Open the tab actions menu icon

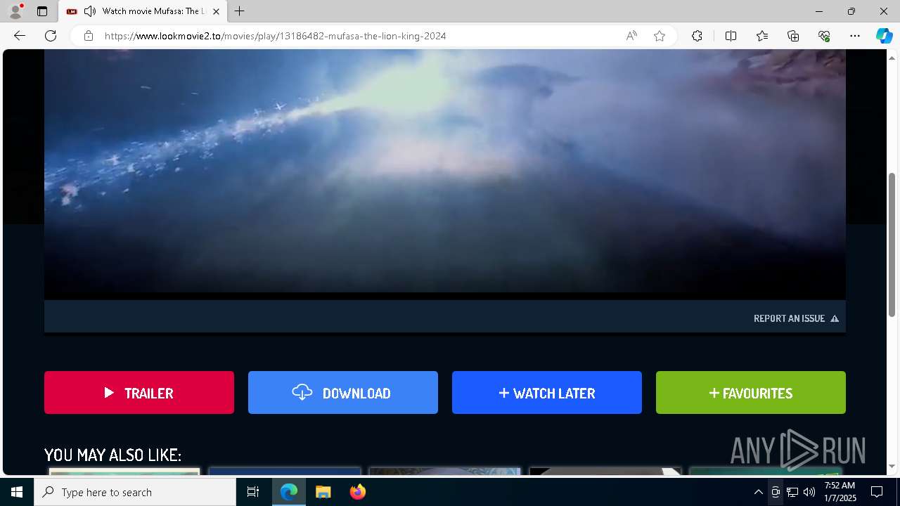[42, 11]
